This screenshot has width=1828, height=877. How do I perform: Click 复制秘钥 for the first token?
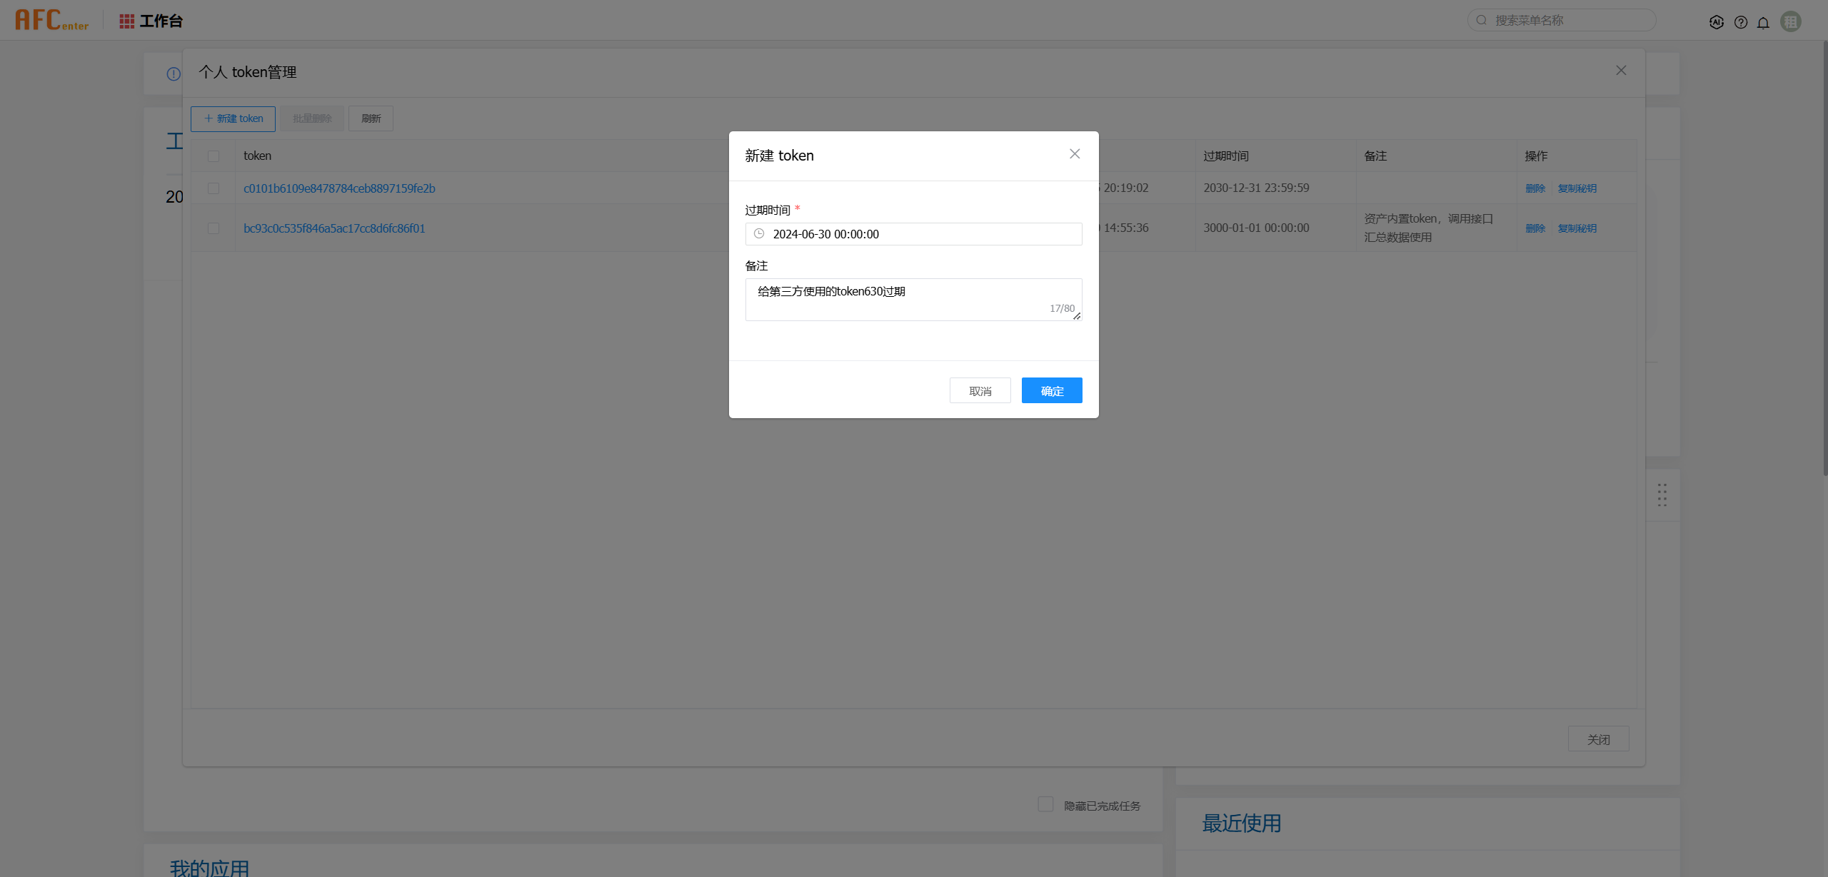click(x=1578, y=188)
